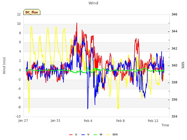Click the left axis value '-8'

[19, 107]
